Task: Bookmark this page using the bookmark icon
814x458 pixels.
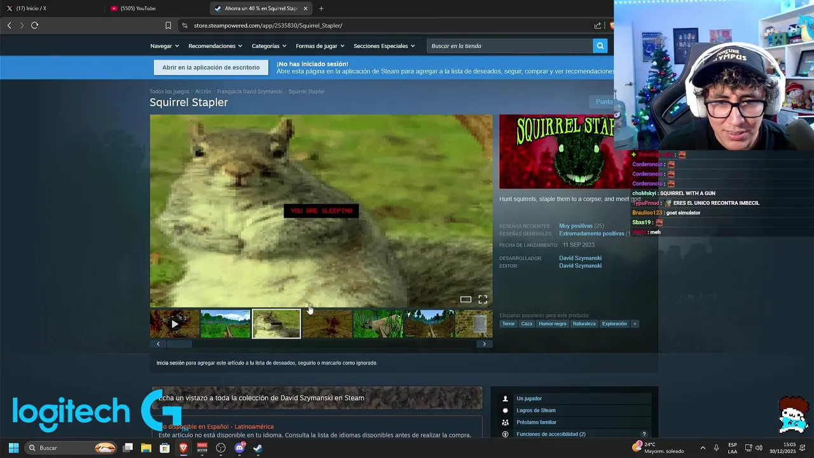Action: point(168,25)
